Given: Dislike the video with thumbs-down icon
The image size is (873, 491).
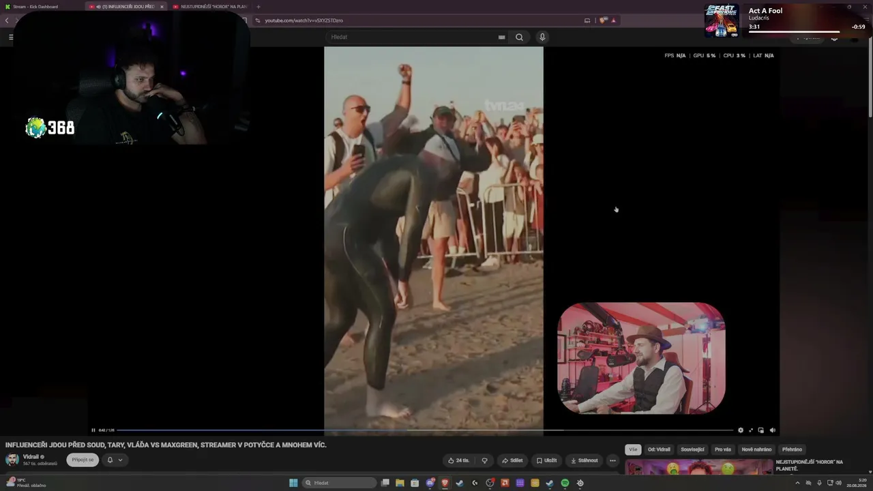Looking at the screenshot, I should 484,460.
